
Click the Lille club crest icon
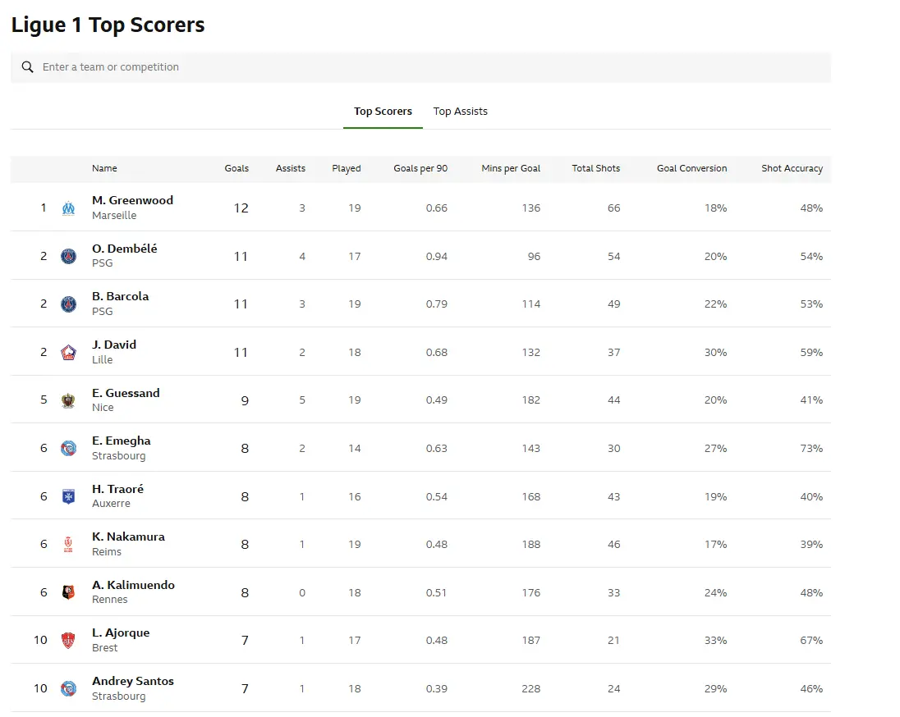click(68, 353)
